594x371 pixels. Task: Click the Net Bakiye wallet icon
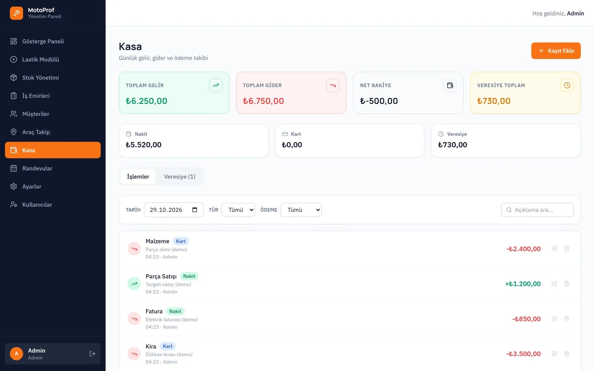tap(450, 85)
